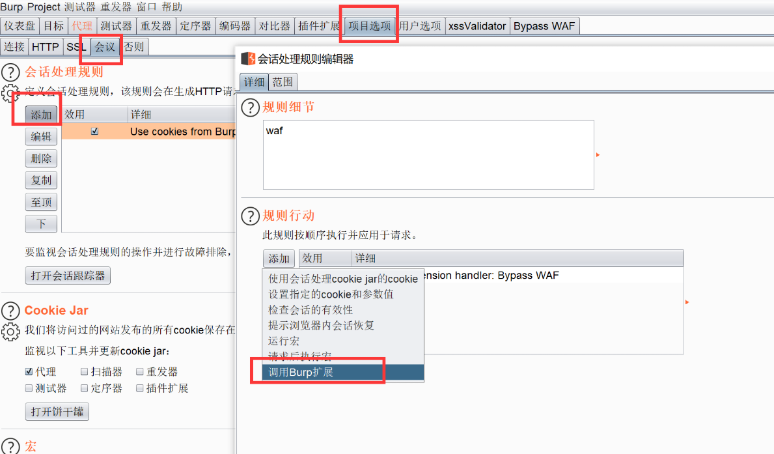Enable the 测试器 checkbox
The image size is (774, 454).
click(29, 388)
